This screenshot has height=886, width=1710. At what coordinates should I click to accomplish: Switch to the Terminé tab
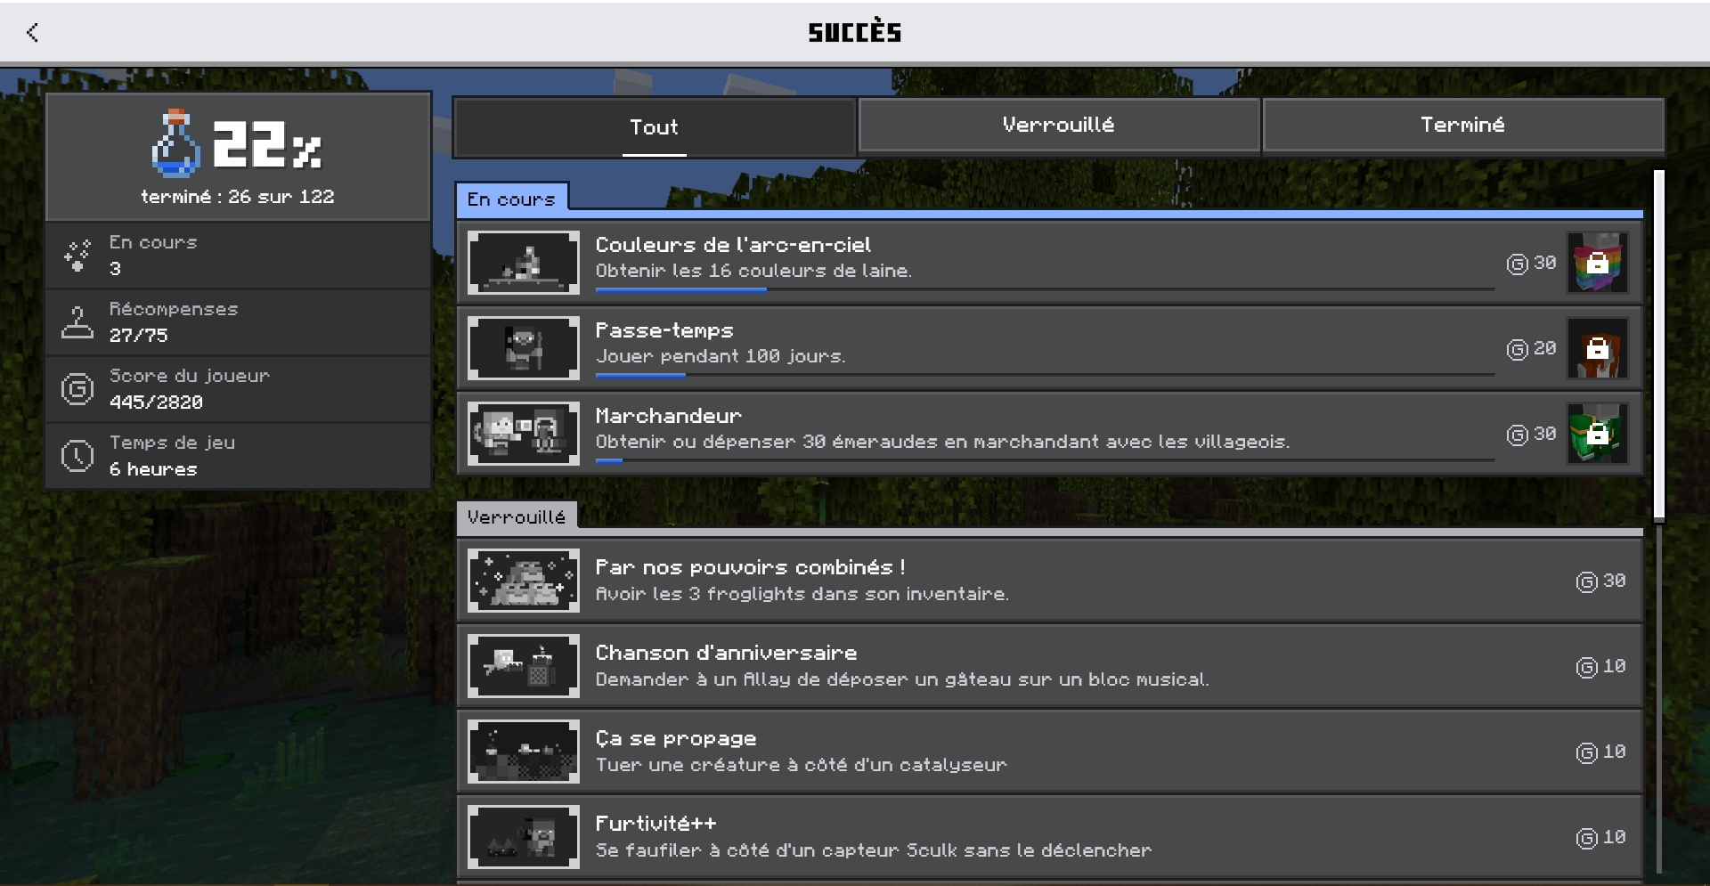[x=1462, y=126]
